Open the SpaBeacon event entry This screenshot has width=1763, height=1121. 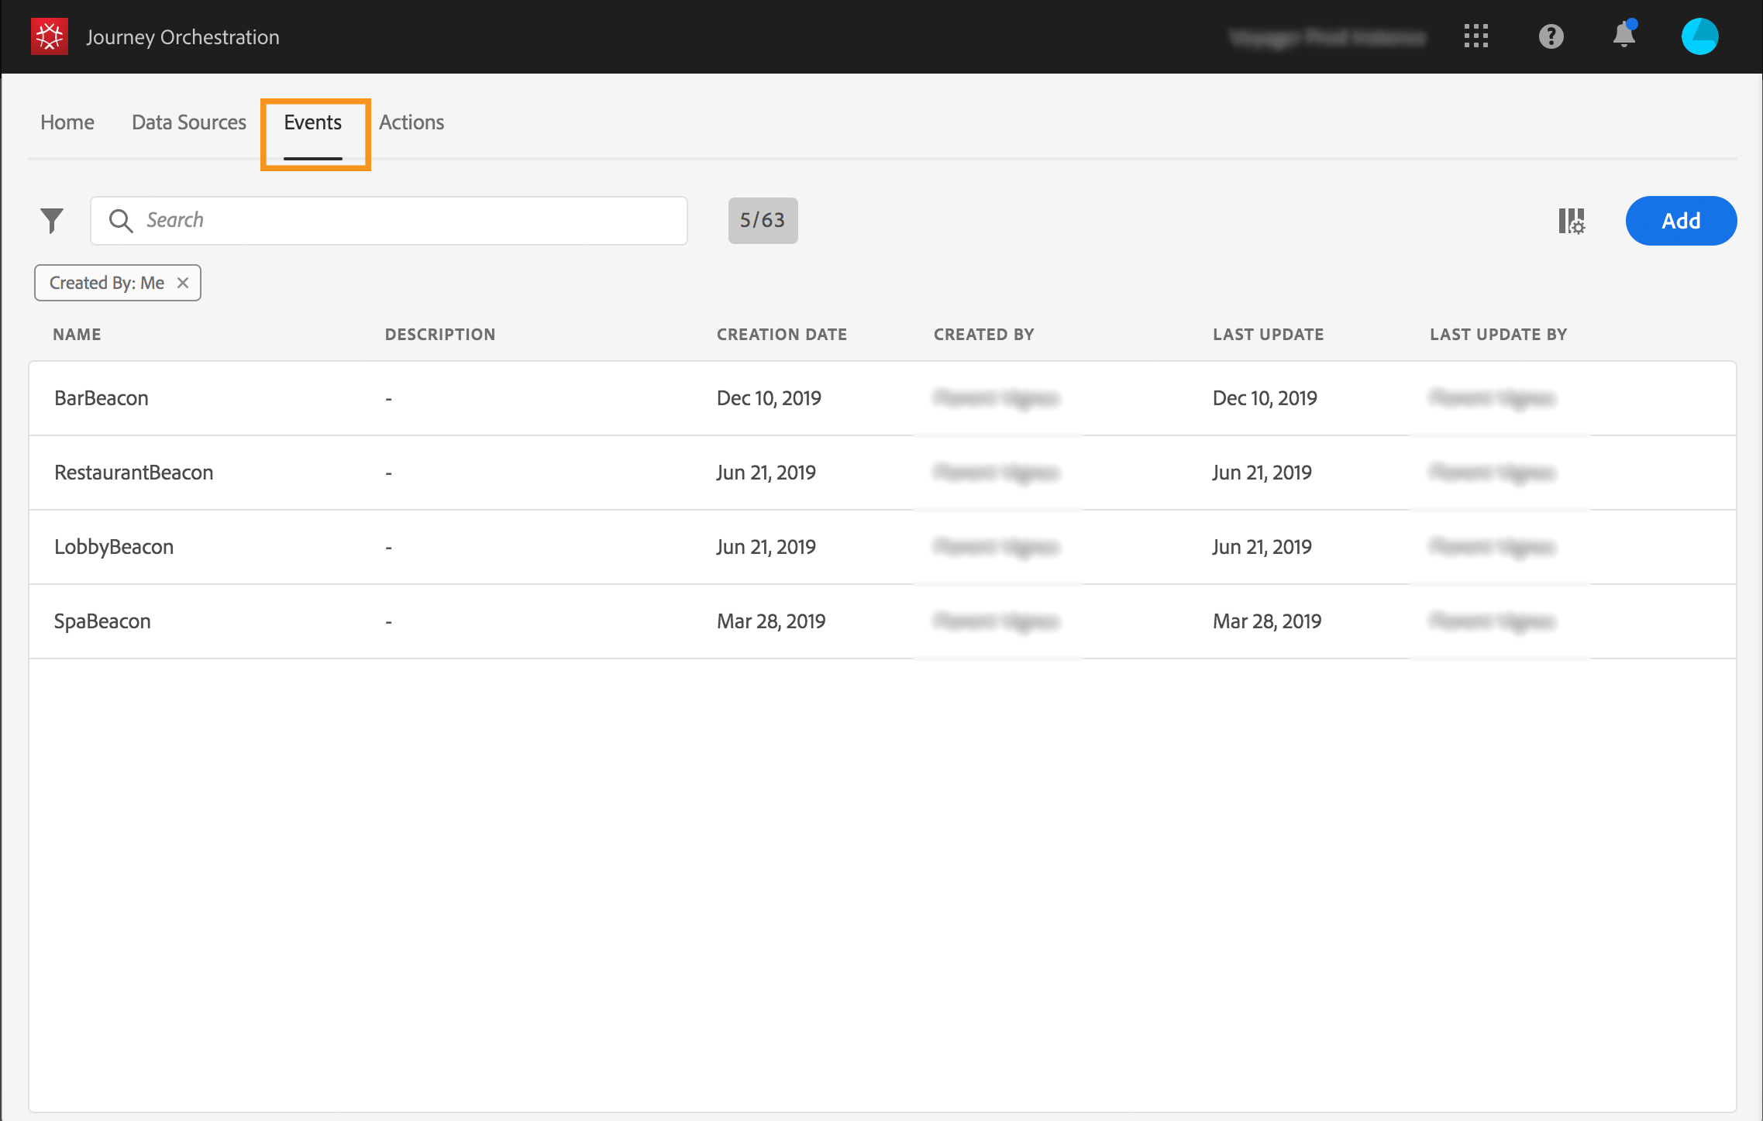click(x=102, y=621)
